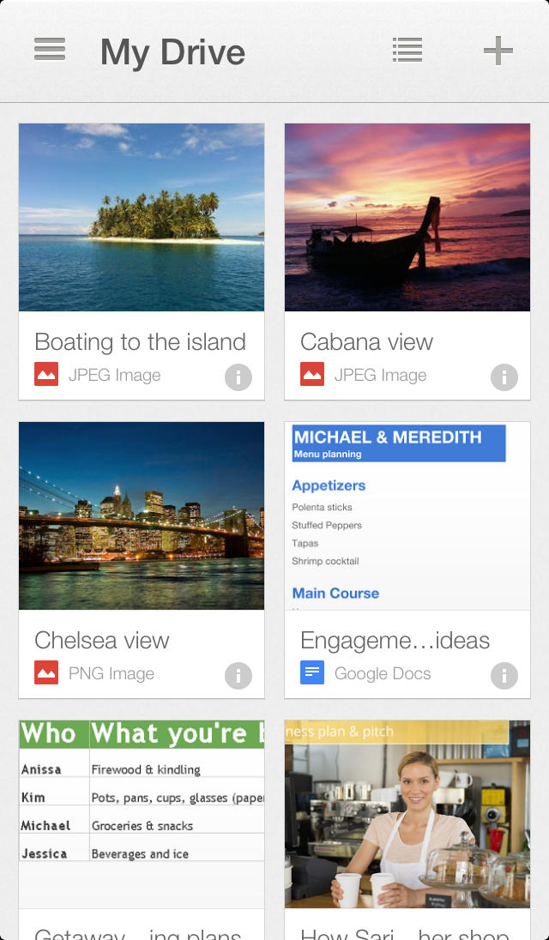Click the JPEG icon under Boating to the island
Image resolution: width=549 pixels, height=940 pixels.
click(x=45, y=374)
